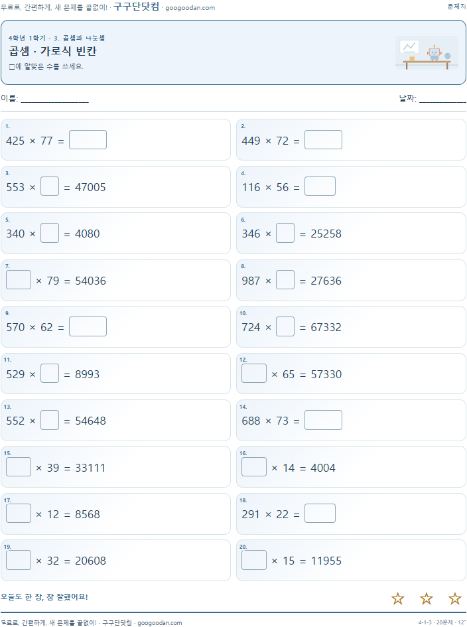Click the result 4080 in problem 5
Viewport: 467px width, 627px height.
coord(88,234)
